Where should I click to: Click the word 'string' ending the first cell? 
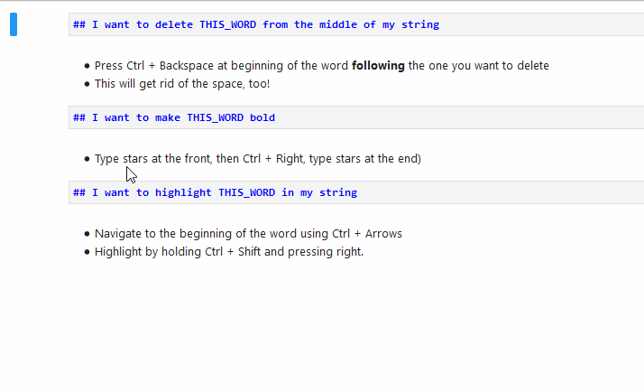point(419,24)
